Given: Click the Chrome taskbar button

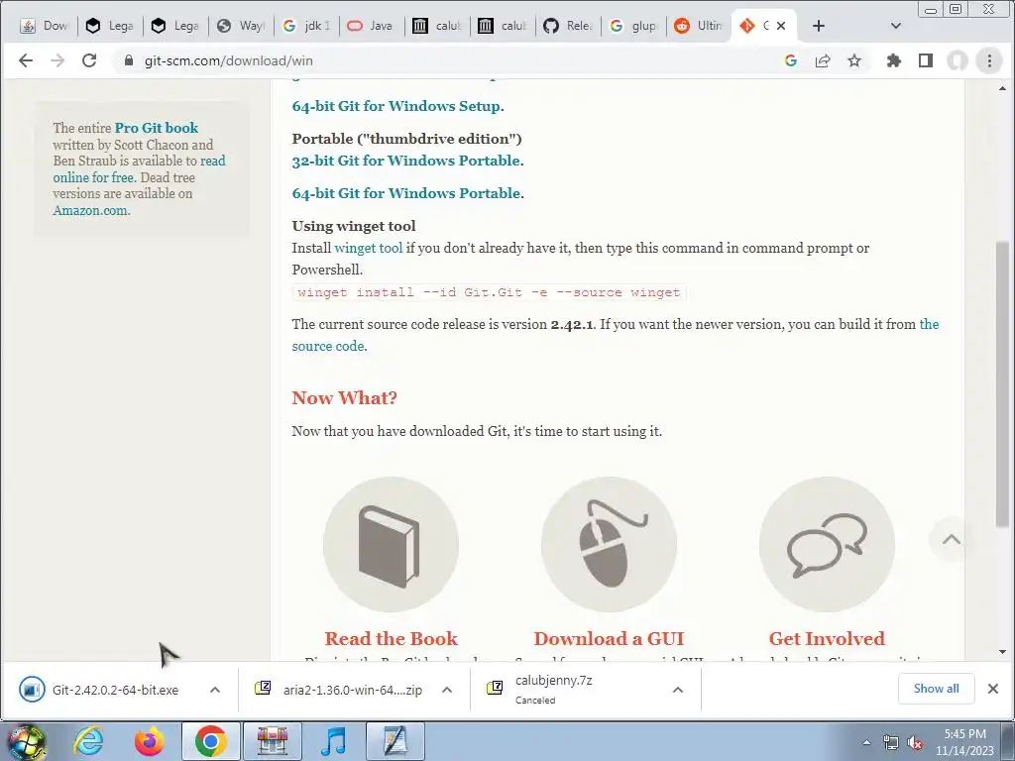Looking at the screenshot, I should click(210, 741).
